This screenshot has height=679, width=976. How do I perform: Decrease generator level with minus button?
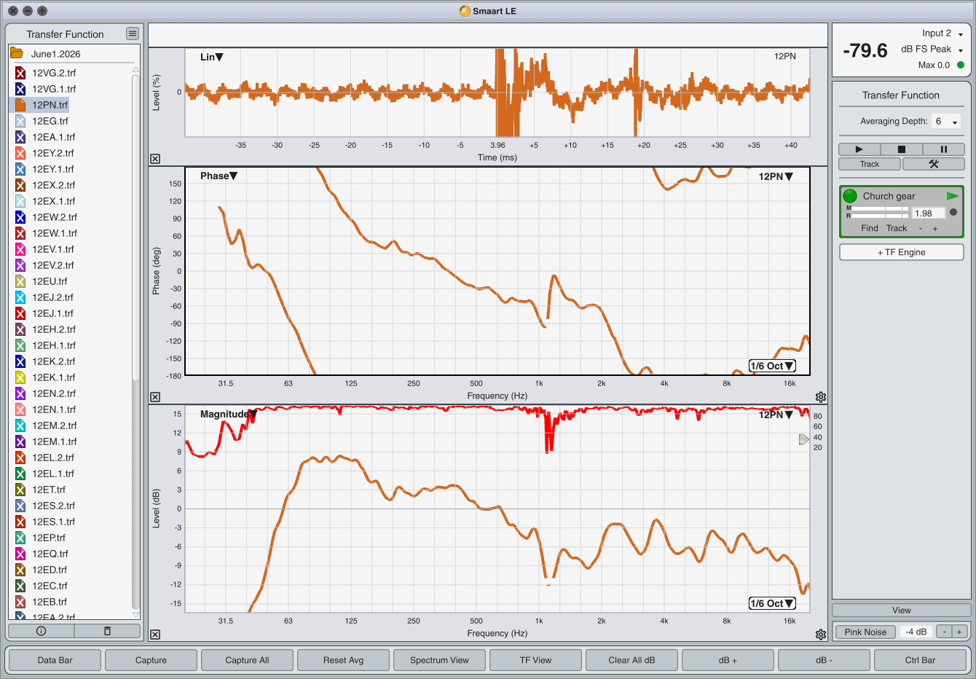tap(944, 632)
